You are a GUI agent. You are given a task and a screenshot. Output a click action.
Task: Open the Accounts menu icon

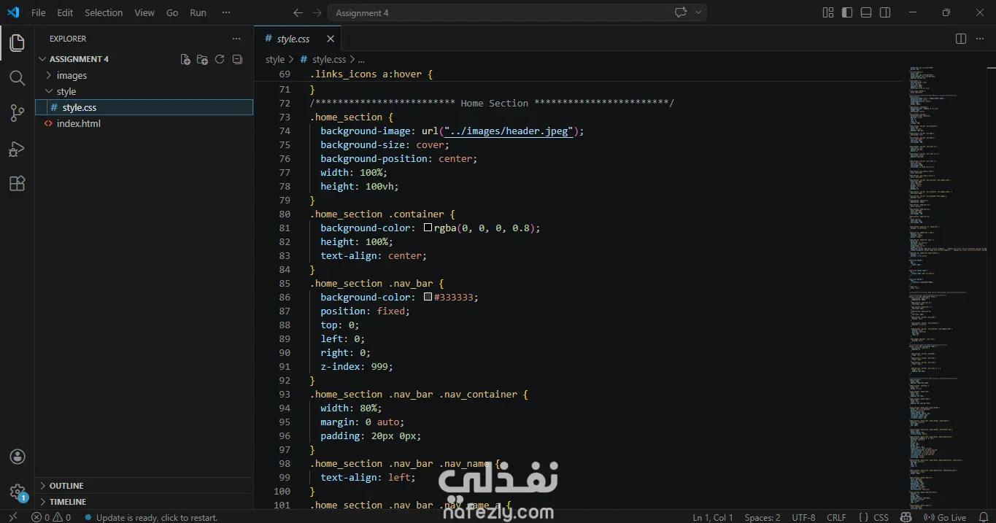coord(18,457)
